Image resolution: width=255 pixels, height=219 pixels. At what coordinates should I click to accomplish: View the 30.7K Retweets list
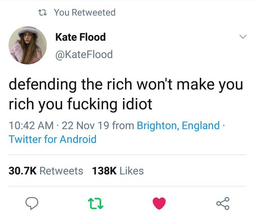point(46,171)
